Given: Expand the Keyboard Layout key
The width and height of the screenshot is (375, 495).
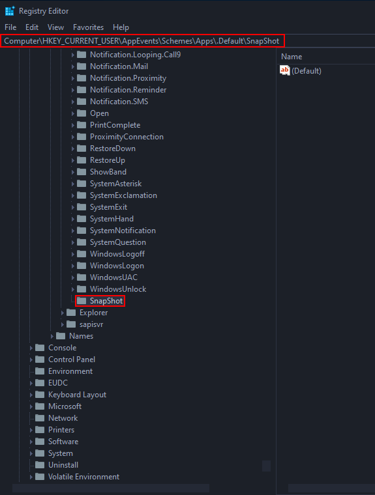Looking at the screenshot, I should coord(31,395).
